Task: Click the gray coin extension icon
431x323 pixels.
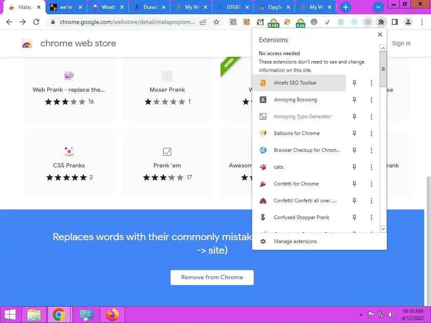Action: pyautogui.click(x=314, y=22)
